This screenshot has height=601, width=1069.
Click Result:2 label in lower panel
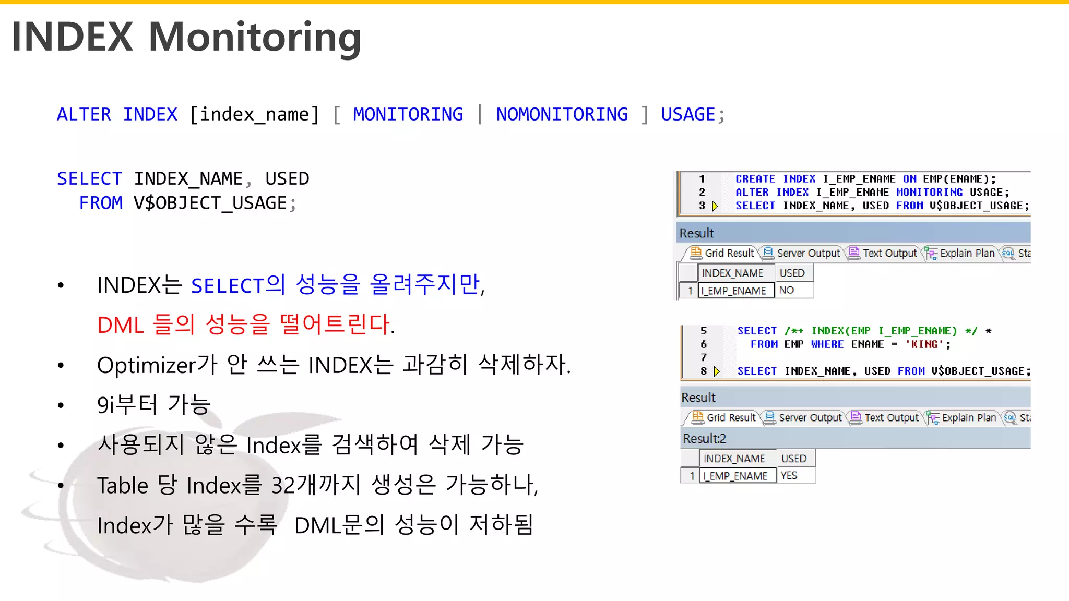coord(704,439)
